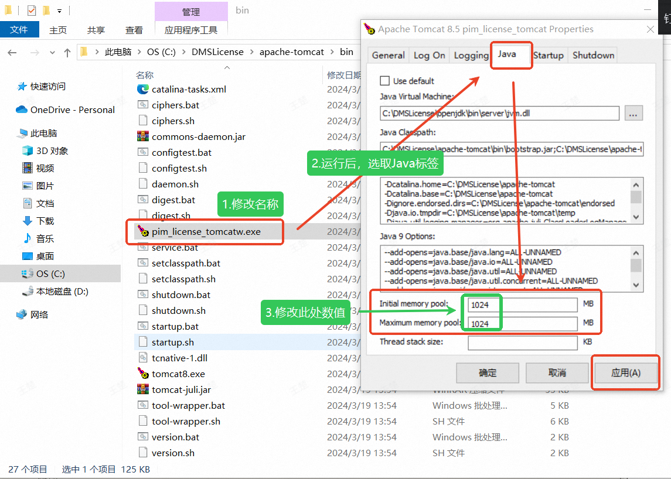Open the 查看 ribbon tab

[x=134, y=30]
